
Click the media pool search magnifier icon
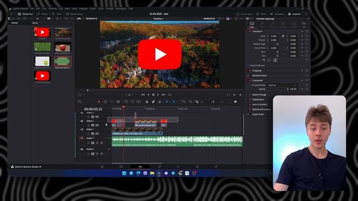click(x=57, y=18)
